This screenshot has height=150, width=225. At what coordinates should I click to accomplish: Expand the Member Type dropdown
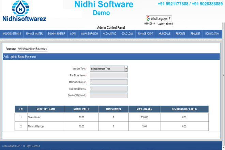pyautogui.click(x=108, y=69)
